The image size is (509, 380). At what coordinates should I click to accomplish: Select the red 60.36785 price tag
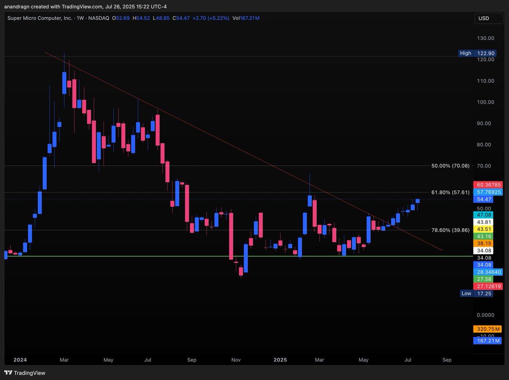pos(487,184)
